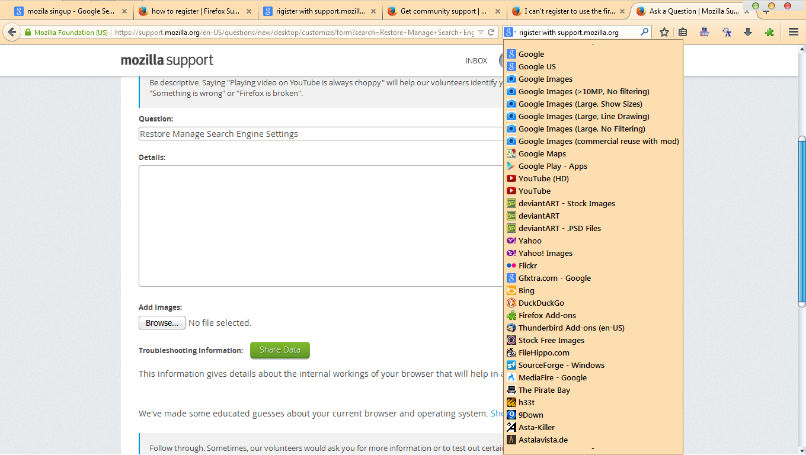The image size is (806, 455).
Task: Open search engine list via Google icon
Action: (510, 33)
